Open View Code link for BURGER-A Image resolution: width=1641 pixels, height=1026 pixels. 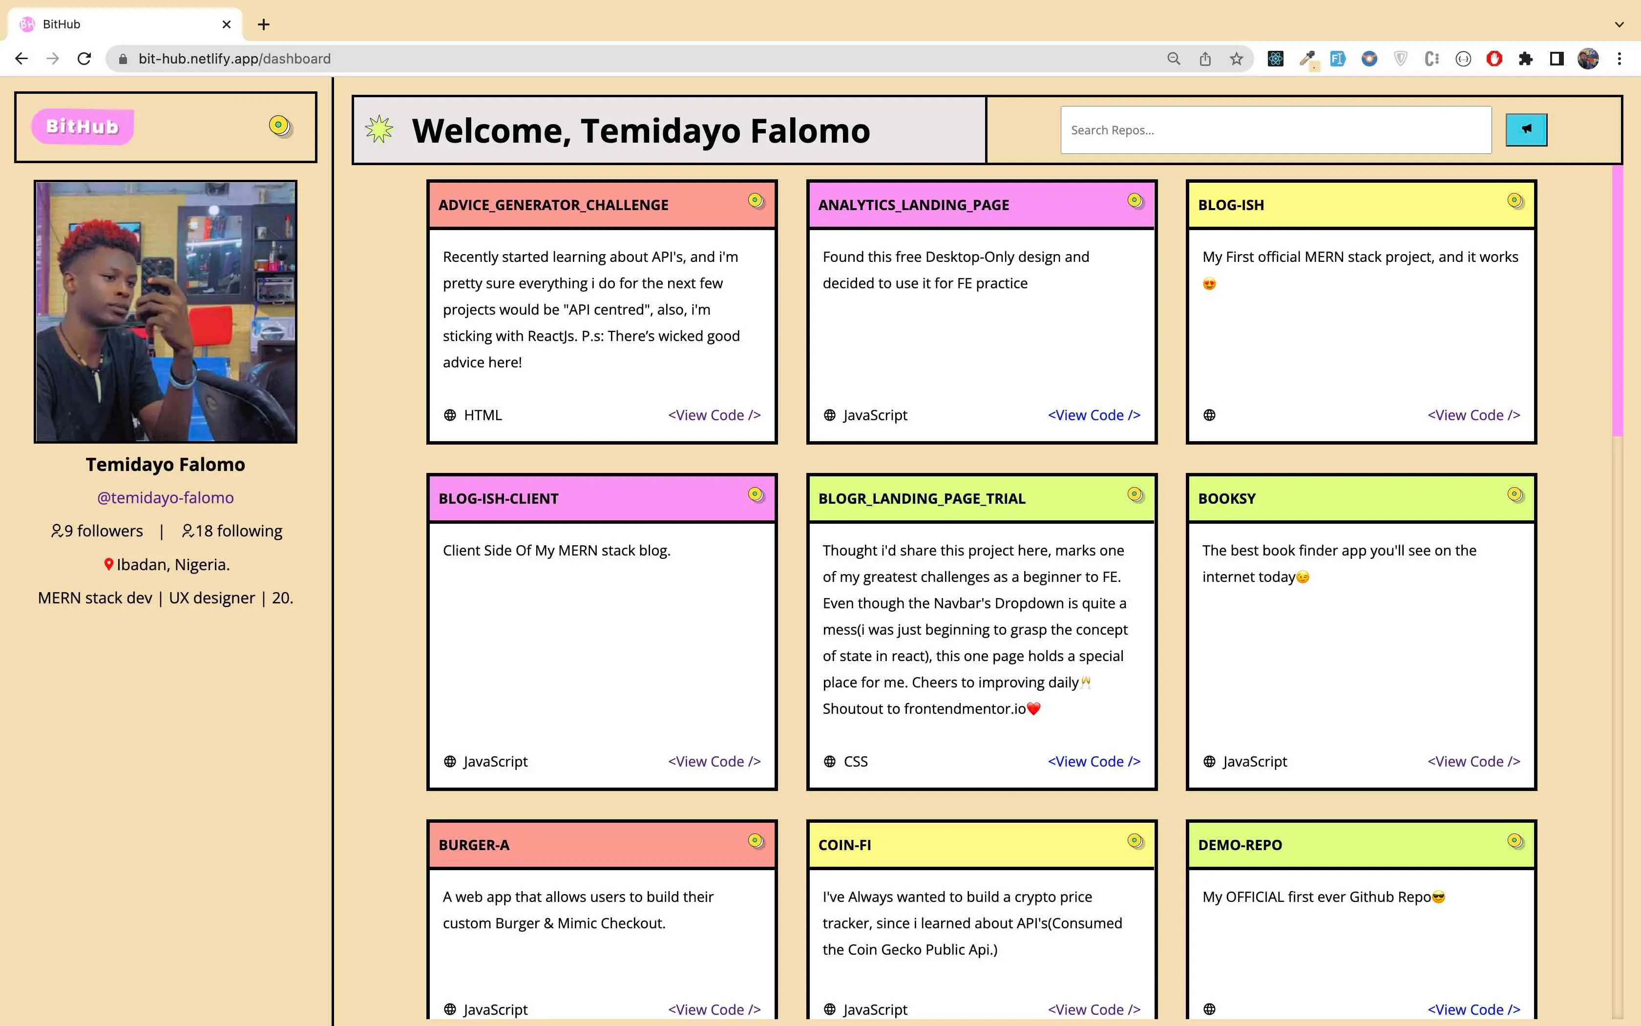pyautogui.click(x=714, y=1009)
